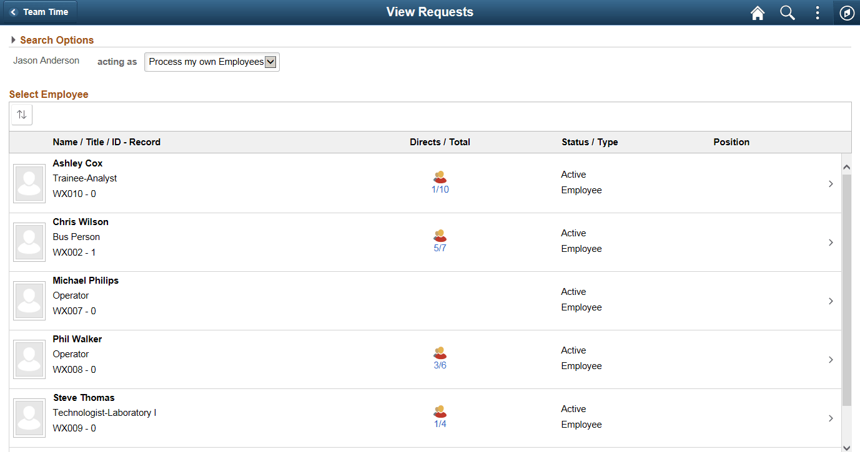Viewport: 860px width, 452px height.
Task: Expand Steve Thomas's row chevron
Action: [831, 418]
